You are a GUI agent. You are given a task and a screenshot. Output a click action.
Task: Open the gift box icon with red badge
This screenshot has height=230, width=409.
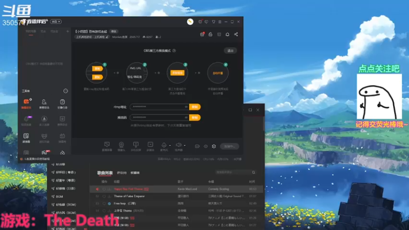coord(202,34)
